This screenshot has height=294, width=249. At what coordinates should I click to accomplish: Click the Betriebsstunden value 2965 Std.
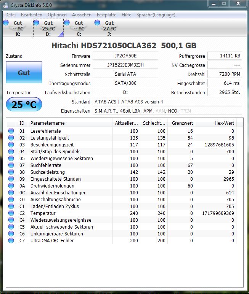(225, 92)
